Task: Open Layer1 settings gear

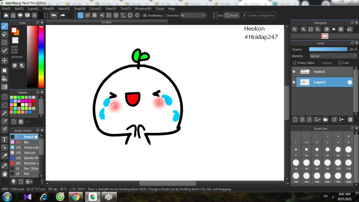Action: click(x=350, y=82)
